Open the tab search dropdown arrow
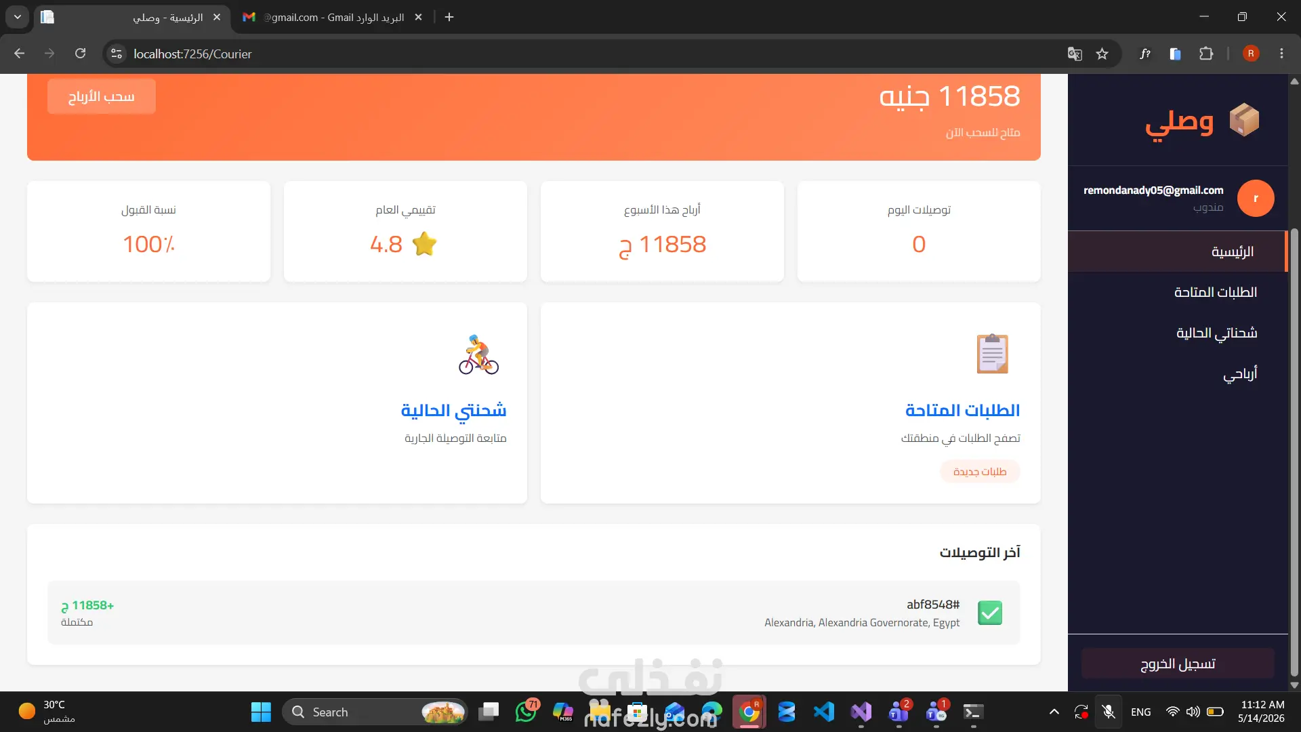 (x=18, y=17)
